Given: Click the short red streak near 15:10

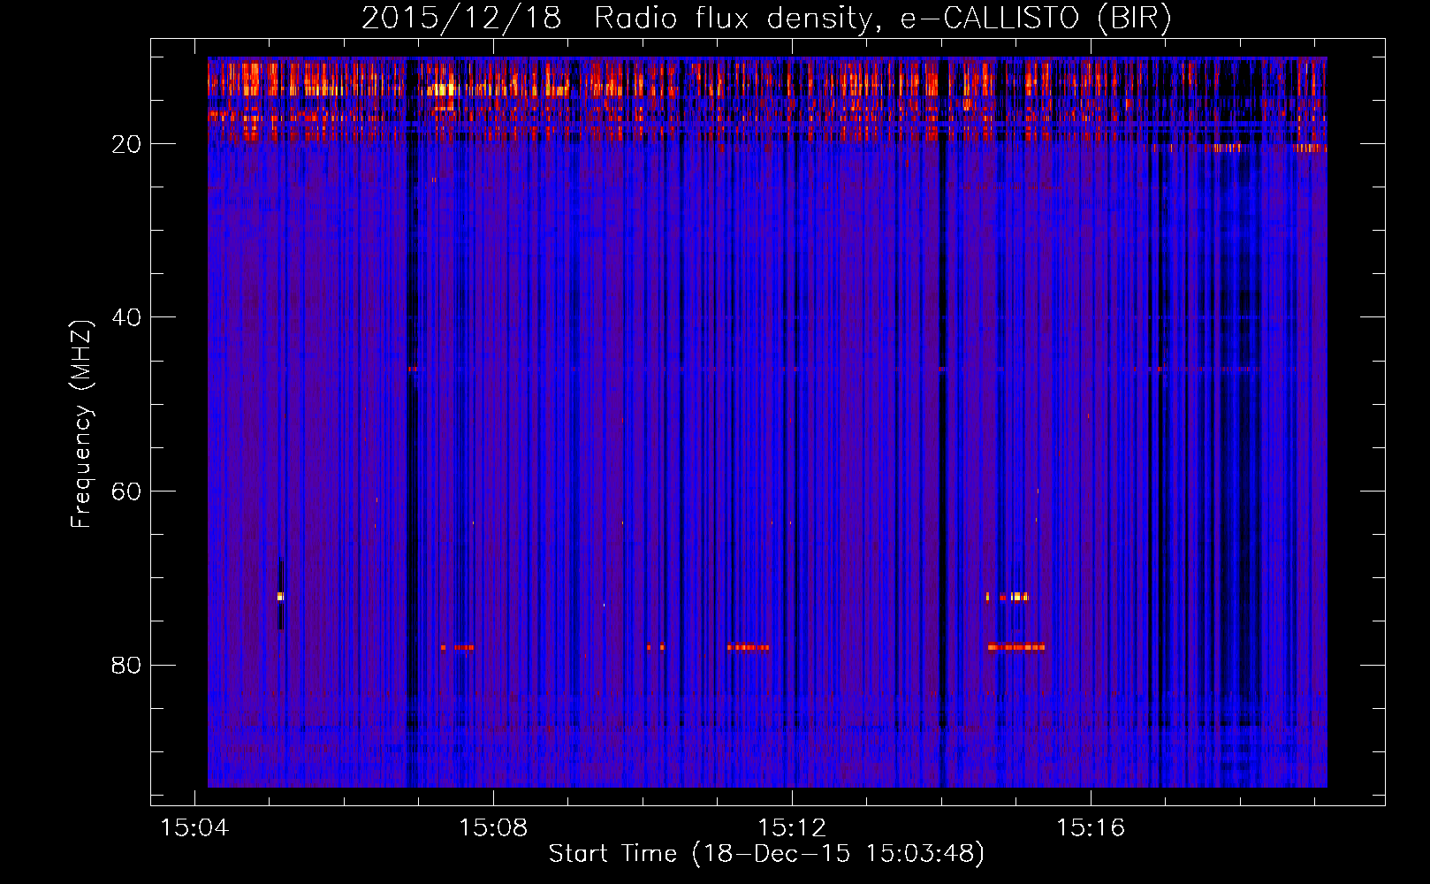Looking at the screenshot, I should click(655, 647).
